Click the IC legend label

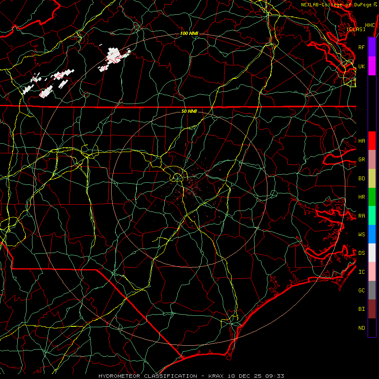(x=362, y=272)
